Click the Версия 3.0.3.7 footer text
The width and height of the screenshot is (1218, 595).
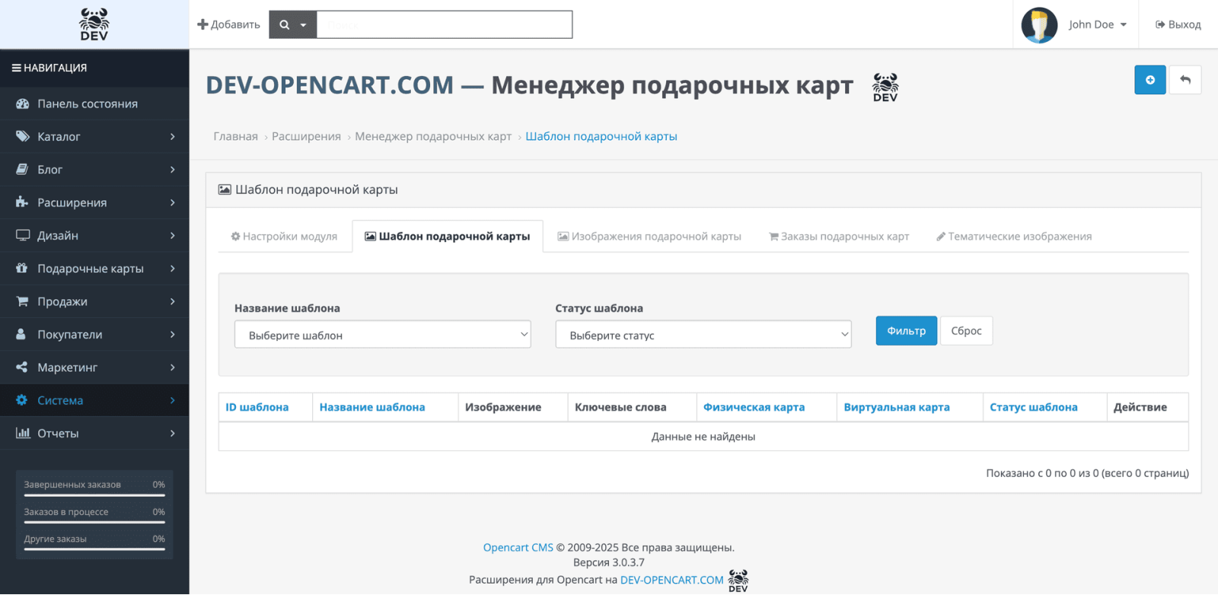click(609, 563)
